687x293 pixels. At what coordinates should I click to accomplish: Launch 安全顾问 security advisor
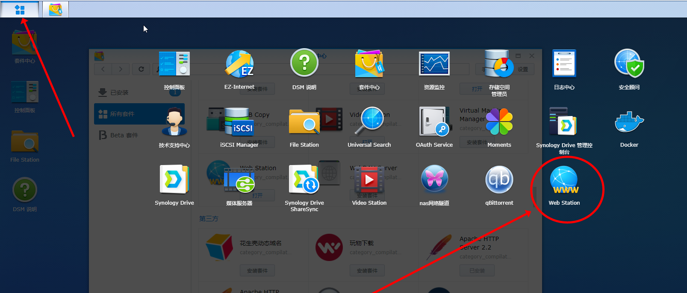pos(629,65)
